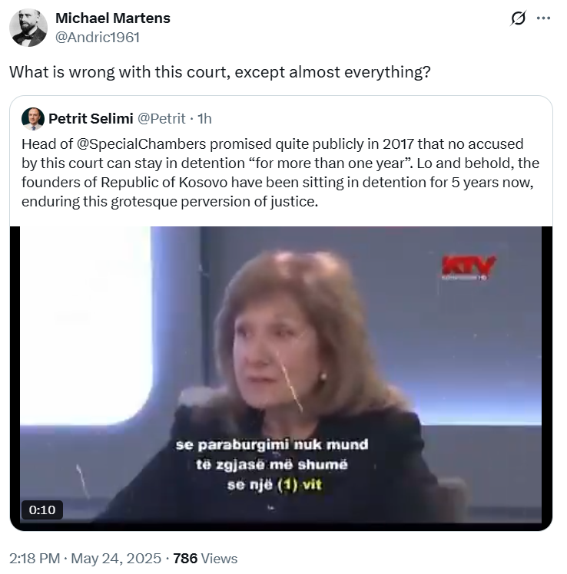The height and width of the screenshot is (574, 567).
Task: Click the "What is wrong with this court" text
Action: (219, 72)
